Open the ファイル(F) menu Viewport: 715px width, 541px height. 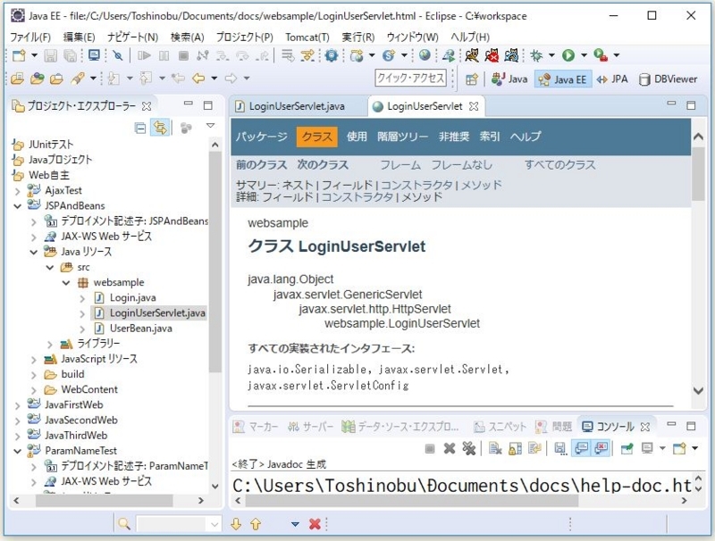30,37
